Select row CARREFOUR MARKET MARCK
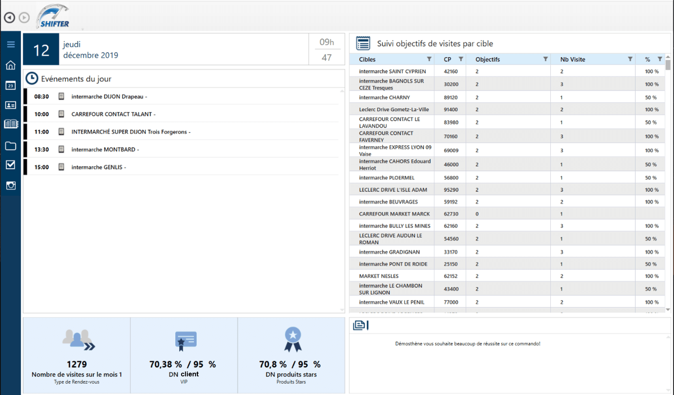 coord(507,214)
